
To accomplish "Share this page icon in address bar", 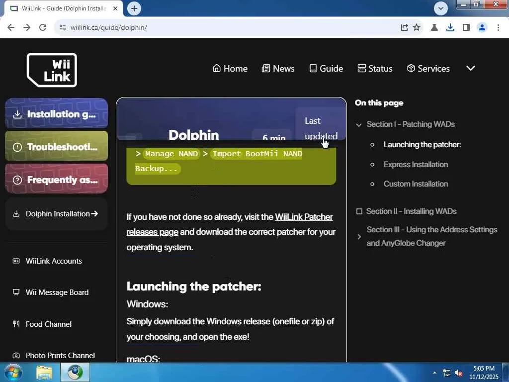I will point(404,27).
